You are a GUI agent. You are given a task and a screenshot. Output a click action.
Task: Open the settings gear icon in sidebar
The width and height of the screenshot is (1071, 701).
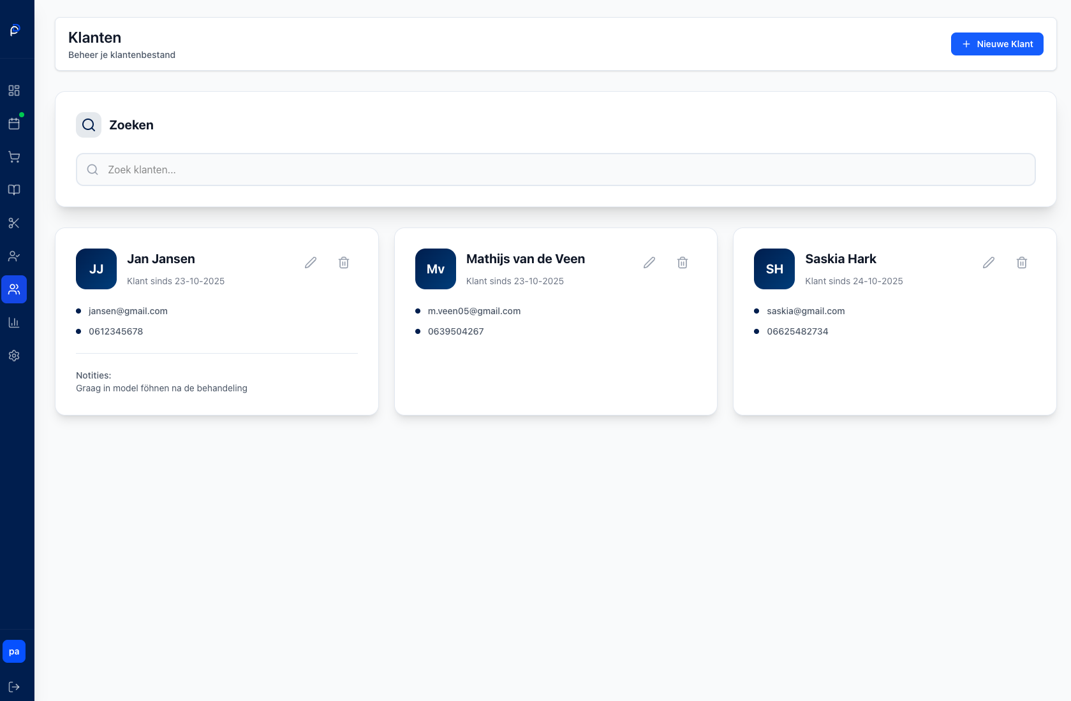14,356
